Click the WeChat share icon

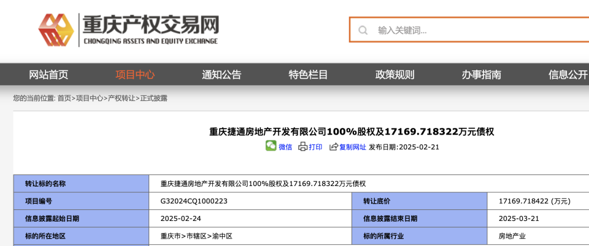271,146
